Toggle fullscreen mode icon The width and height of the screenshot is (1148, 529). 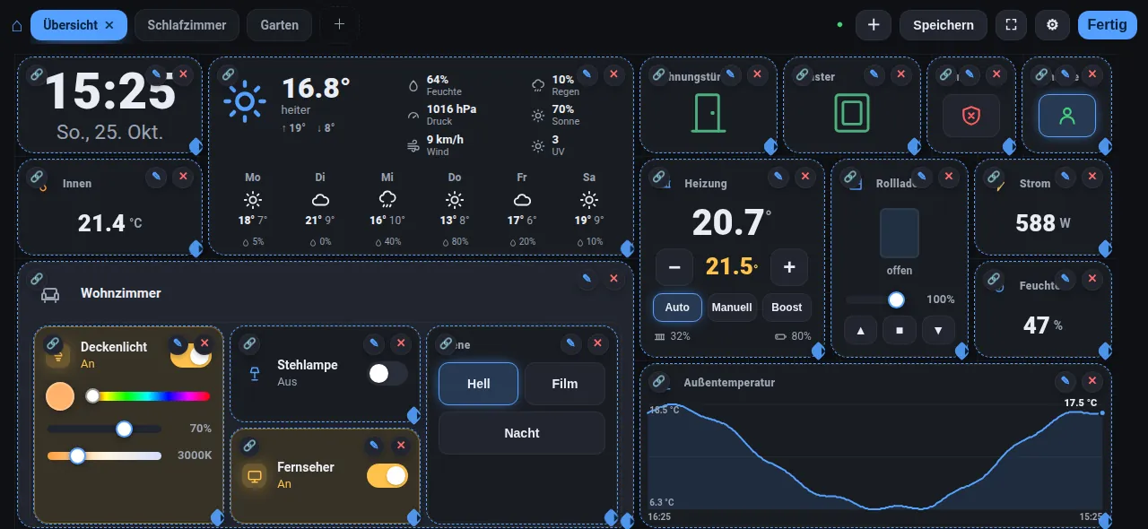tap(1011, 25)
